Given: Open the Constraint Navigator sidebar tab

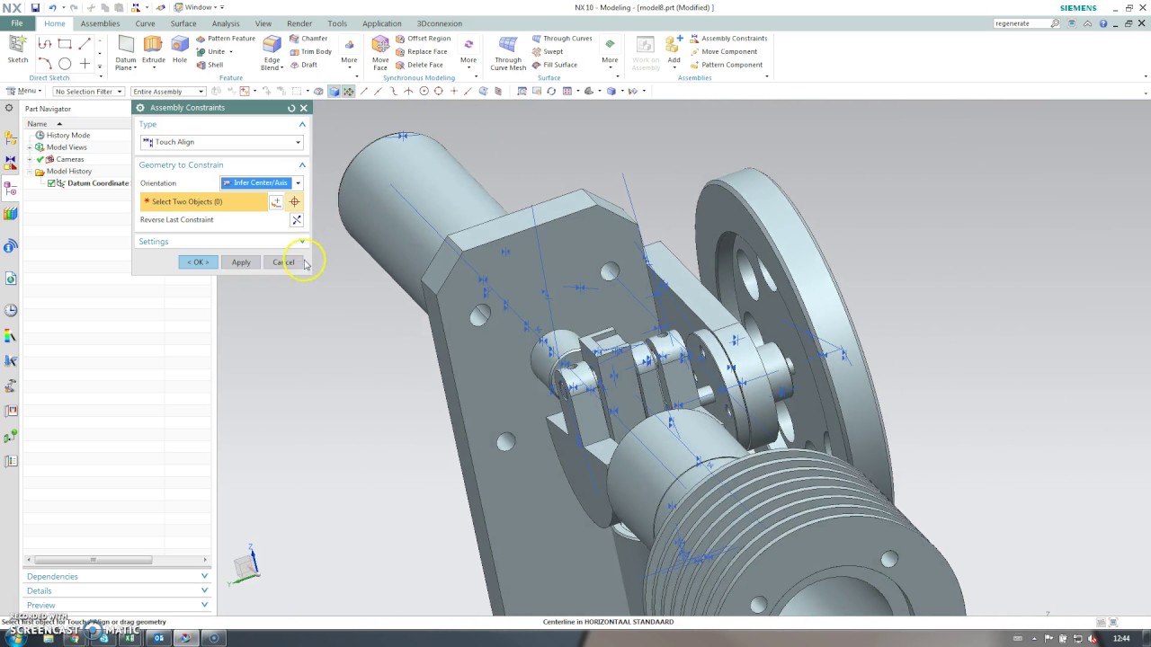Looking at the screenshot, I should point(11,164).
